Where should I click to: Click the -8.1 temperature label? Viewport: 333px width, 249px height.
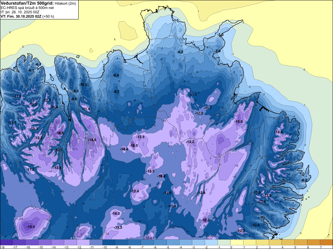31,70
